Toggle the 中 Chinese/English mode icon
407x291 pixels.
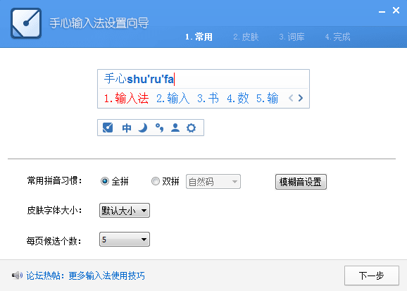pyautogui.click(x=127, y=128)
